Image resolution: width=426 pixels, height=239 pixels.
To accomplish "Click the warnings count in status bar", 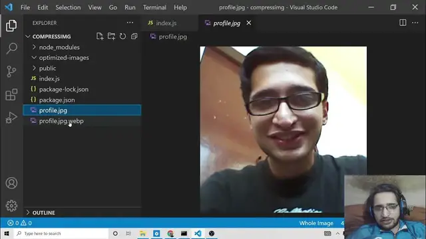I will click(x=27, y=223).
